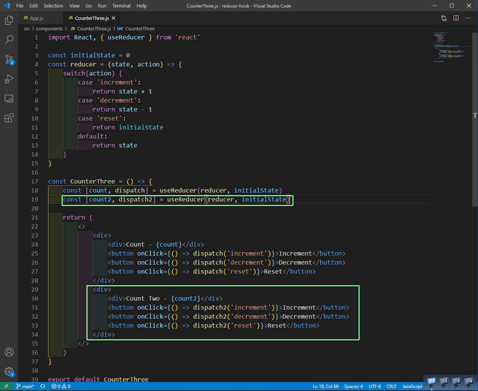This screenshot has width=478, height=391.
Task: Open the errors and warnings indicator
Action: click(x=61, y=386)
